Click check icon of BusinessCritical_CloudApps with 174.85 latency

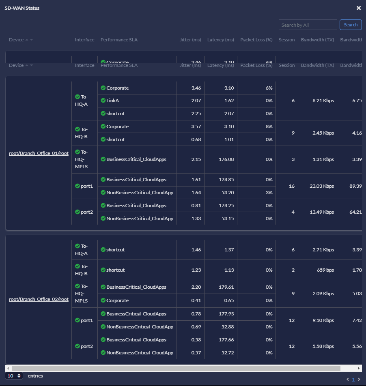[103, 180]
